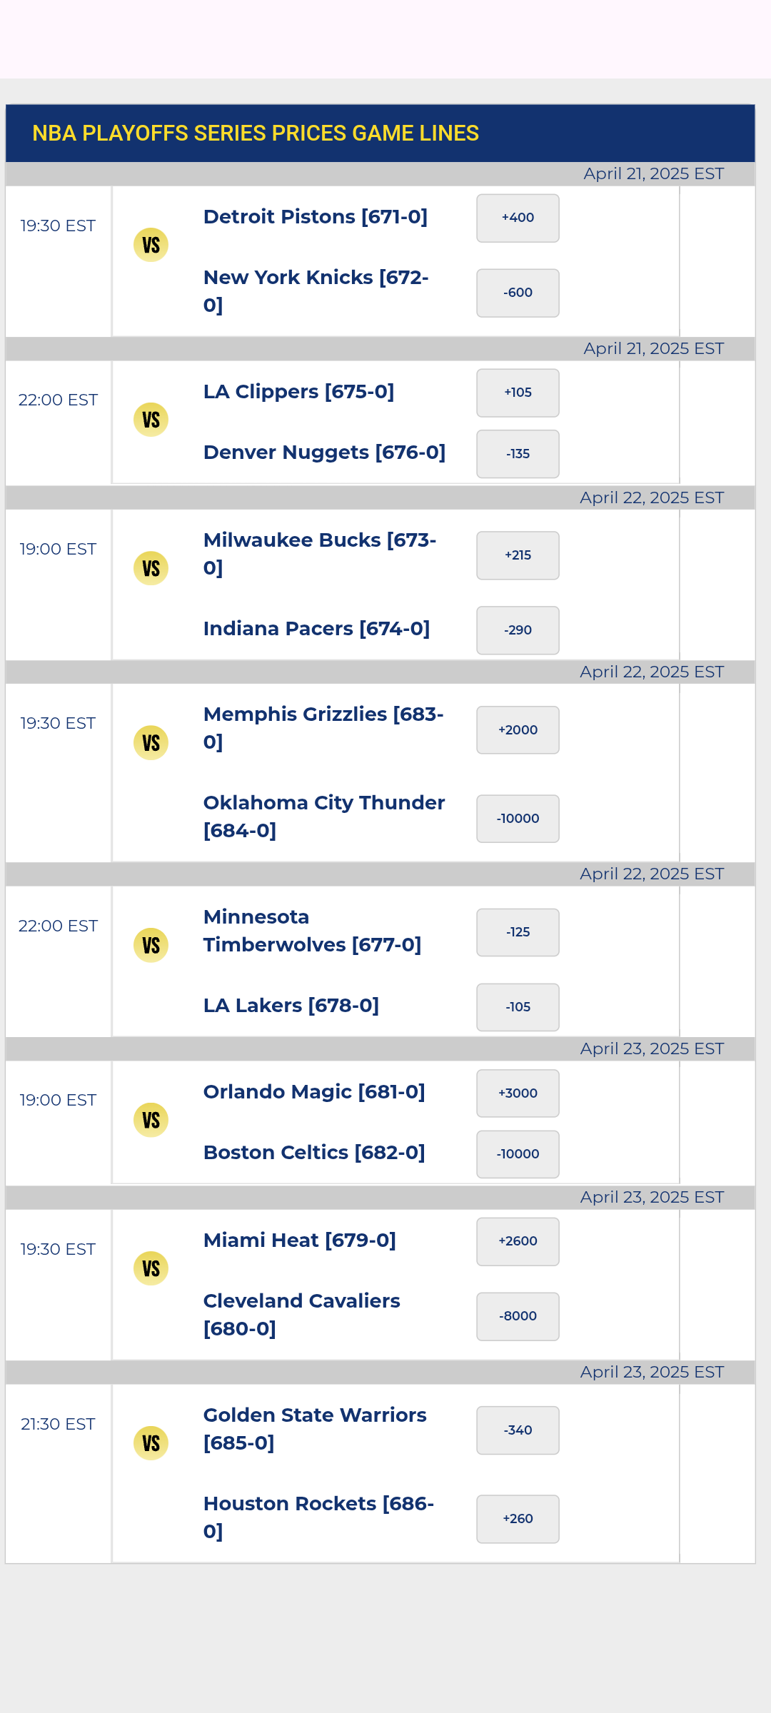Viewport: 771px width, 1713px height.
Task: Select Detroit Pistons +400 odds
Action: pos(518,218)
